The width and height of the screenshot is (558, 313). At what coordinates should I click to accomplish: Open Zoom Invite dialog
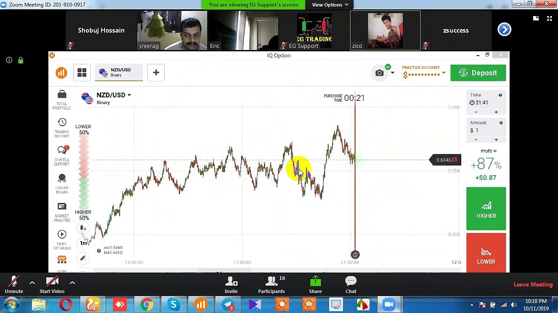pos(231,285)
